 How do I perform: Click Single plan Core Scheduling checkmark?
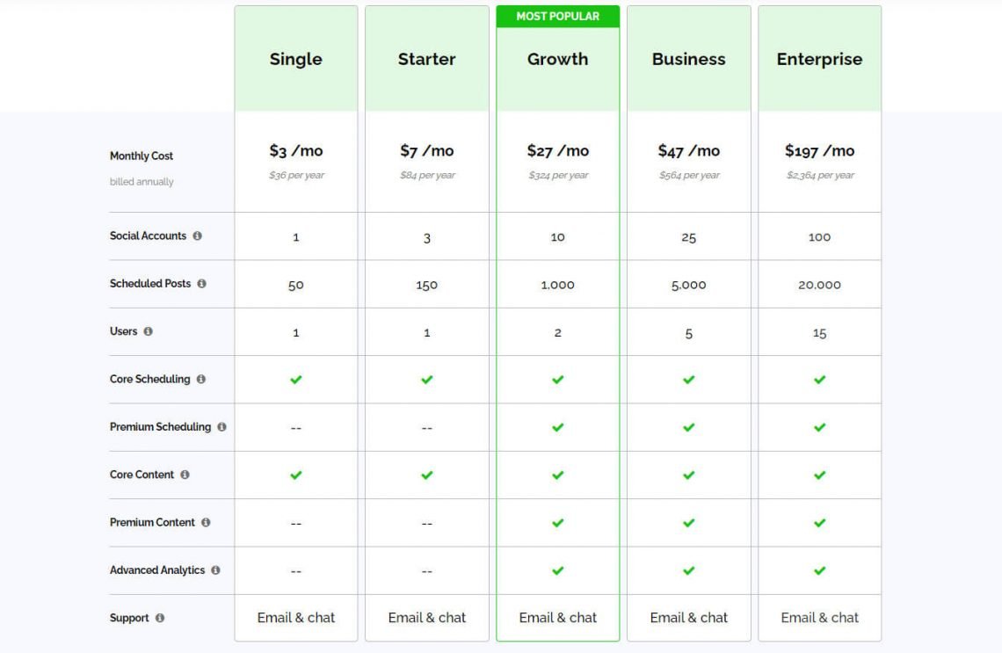coord(296,380)
